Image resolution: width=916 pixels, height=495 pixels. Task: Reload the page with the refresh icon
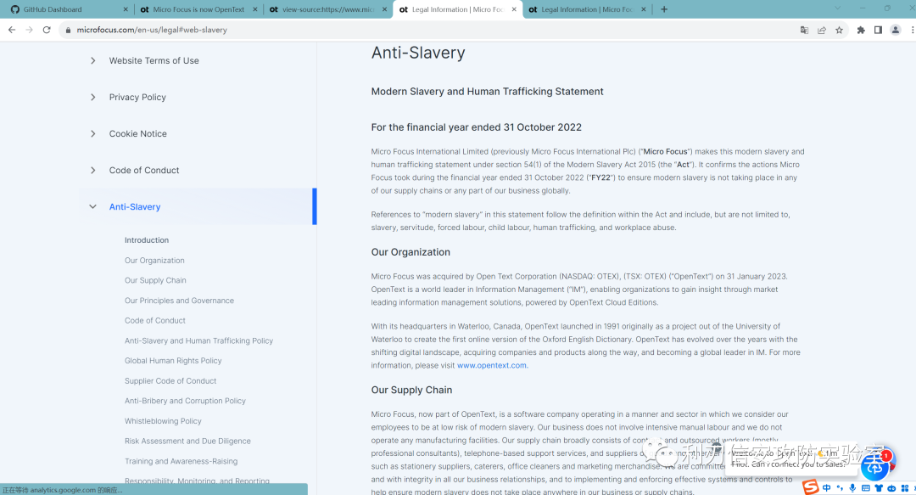(47, 30)
